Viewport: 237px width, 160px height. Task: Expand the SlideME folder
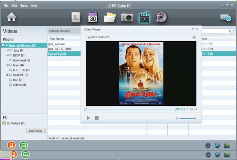(x=7, y=75)
